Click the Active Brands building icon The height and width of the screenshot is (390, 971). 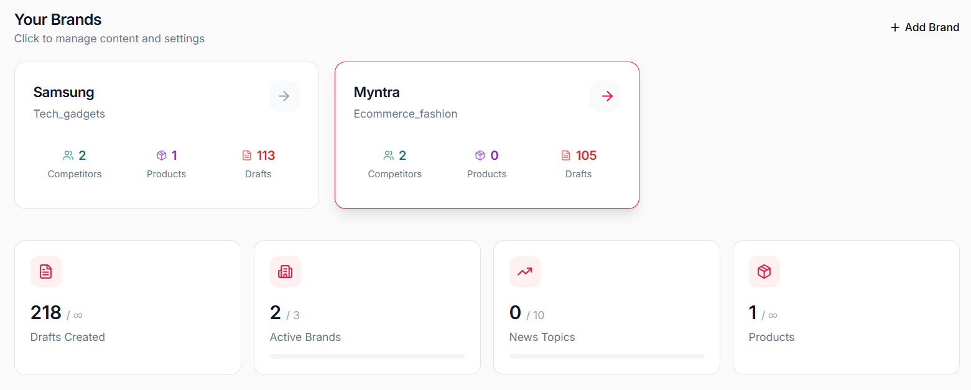tap(286, 272)
